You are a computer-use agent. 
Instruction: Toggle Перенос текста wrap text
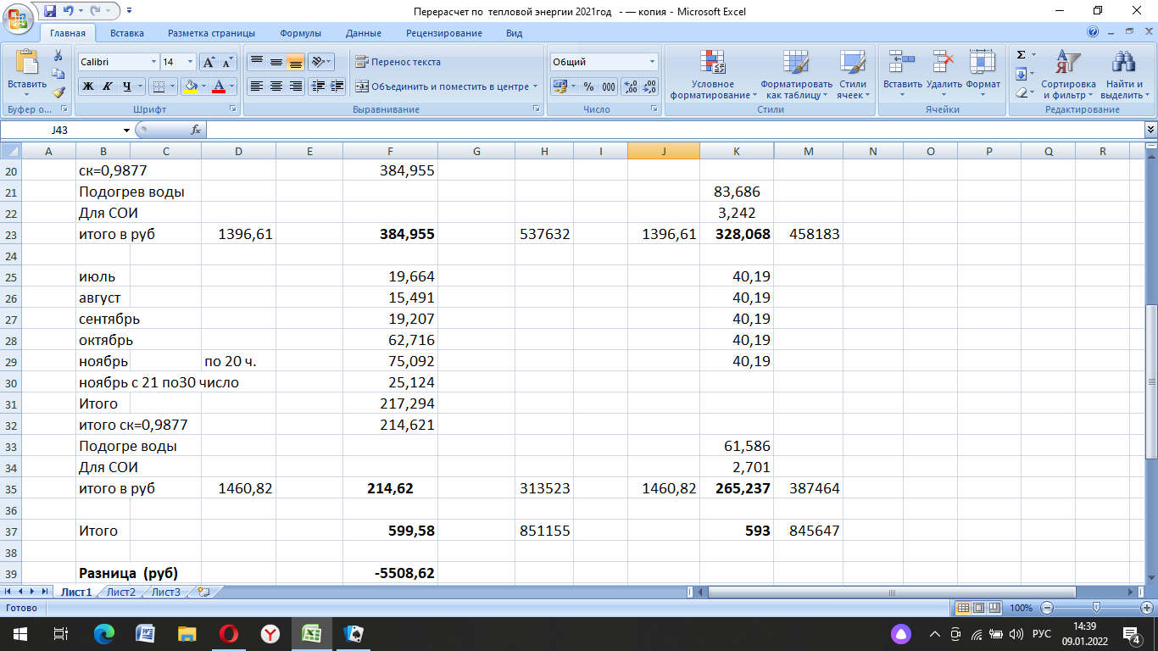398,62
